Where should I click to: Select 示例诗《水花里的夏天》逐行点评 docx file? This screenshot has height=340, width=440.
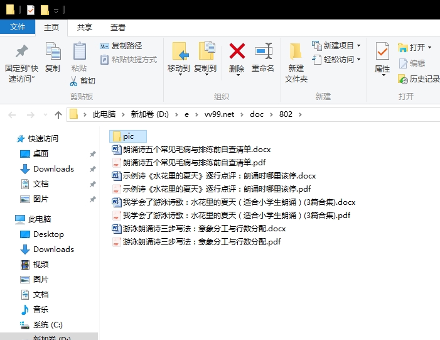tap(214, 176)
